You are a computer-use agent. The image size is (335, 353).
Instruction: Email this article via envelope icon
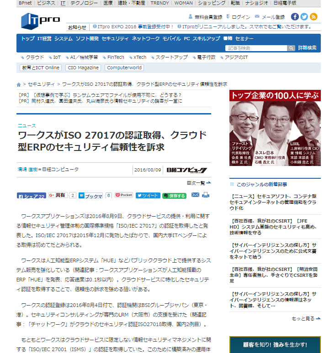[195, 195]
